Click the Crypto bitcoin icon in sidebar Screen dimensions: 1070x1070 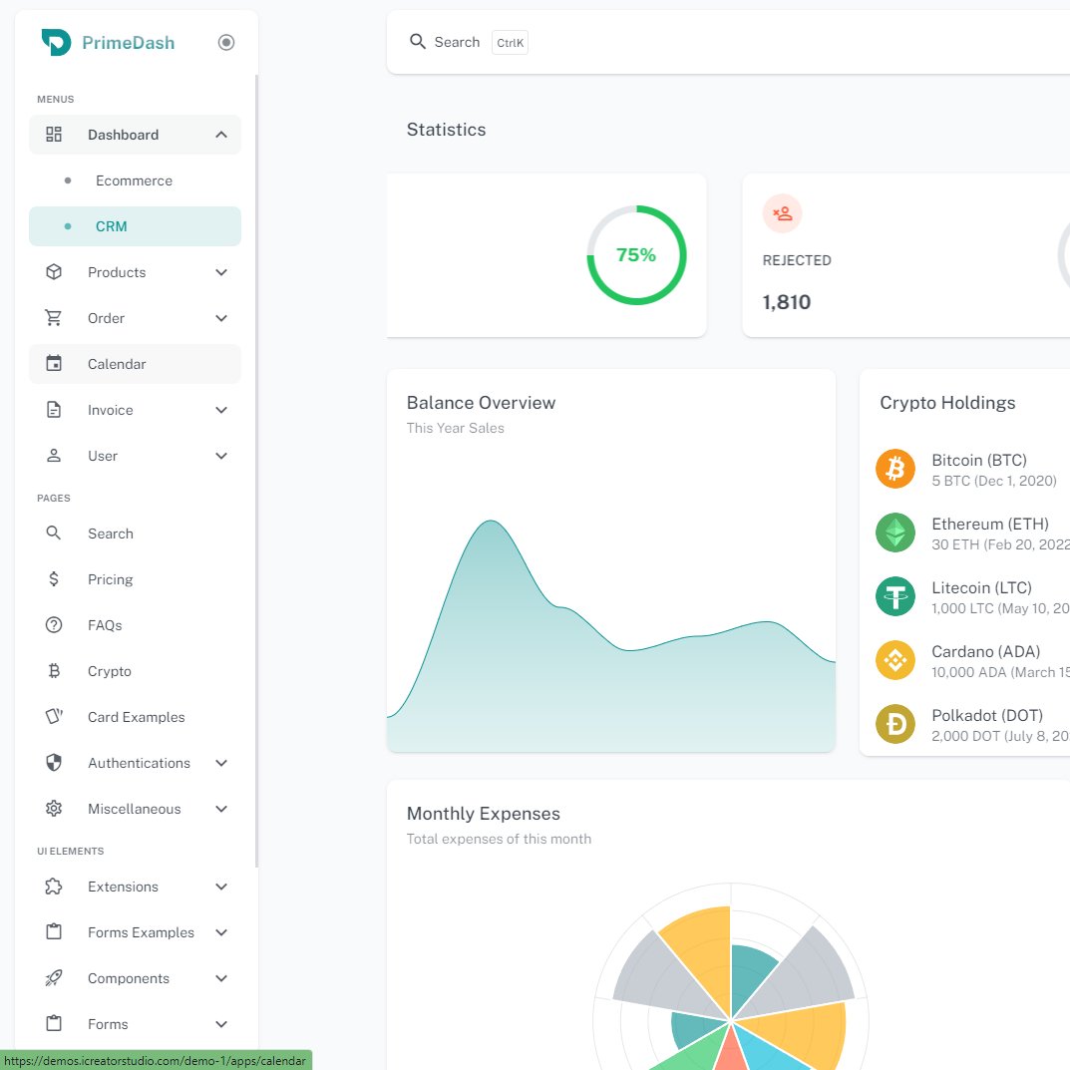coord(54,671)
